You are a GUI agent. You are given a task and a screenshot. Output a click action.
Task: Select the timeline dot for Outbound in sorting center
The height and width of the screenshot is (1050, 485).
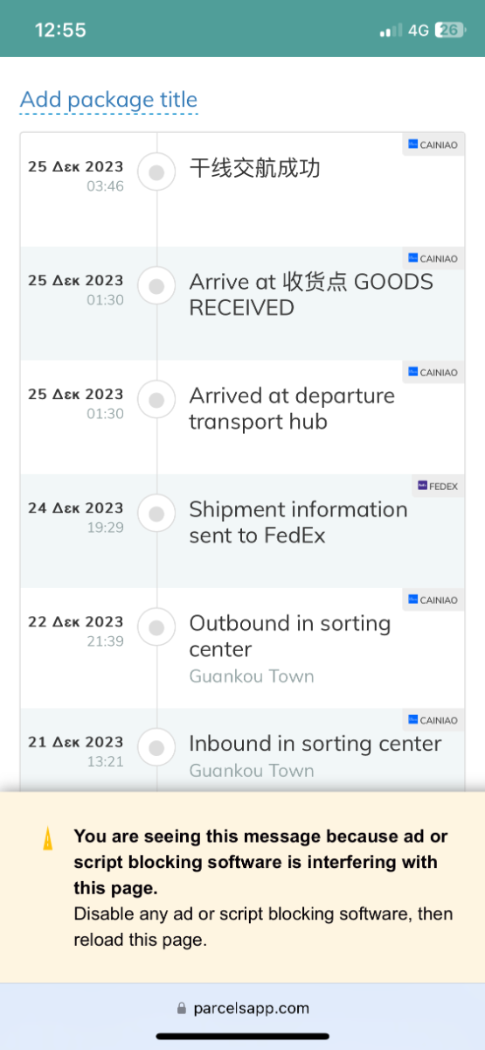coord(157,627)
